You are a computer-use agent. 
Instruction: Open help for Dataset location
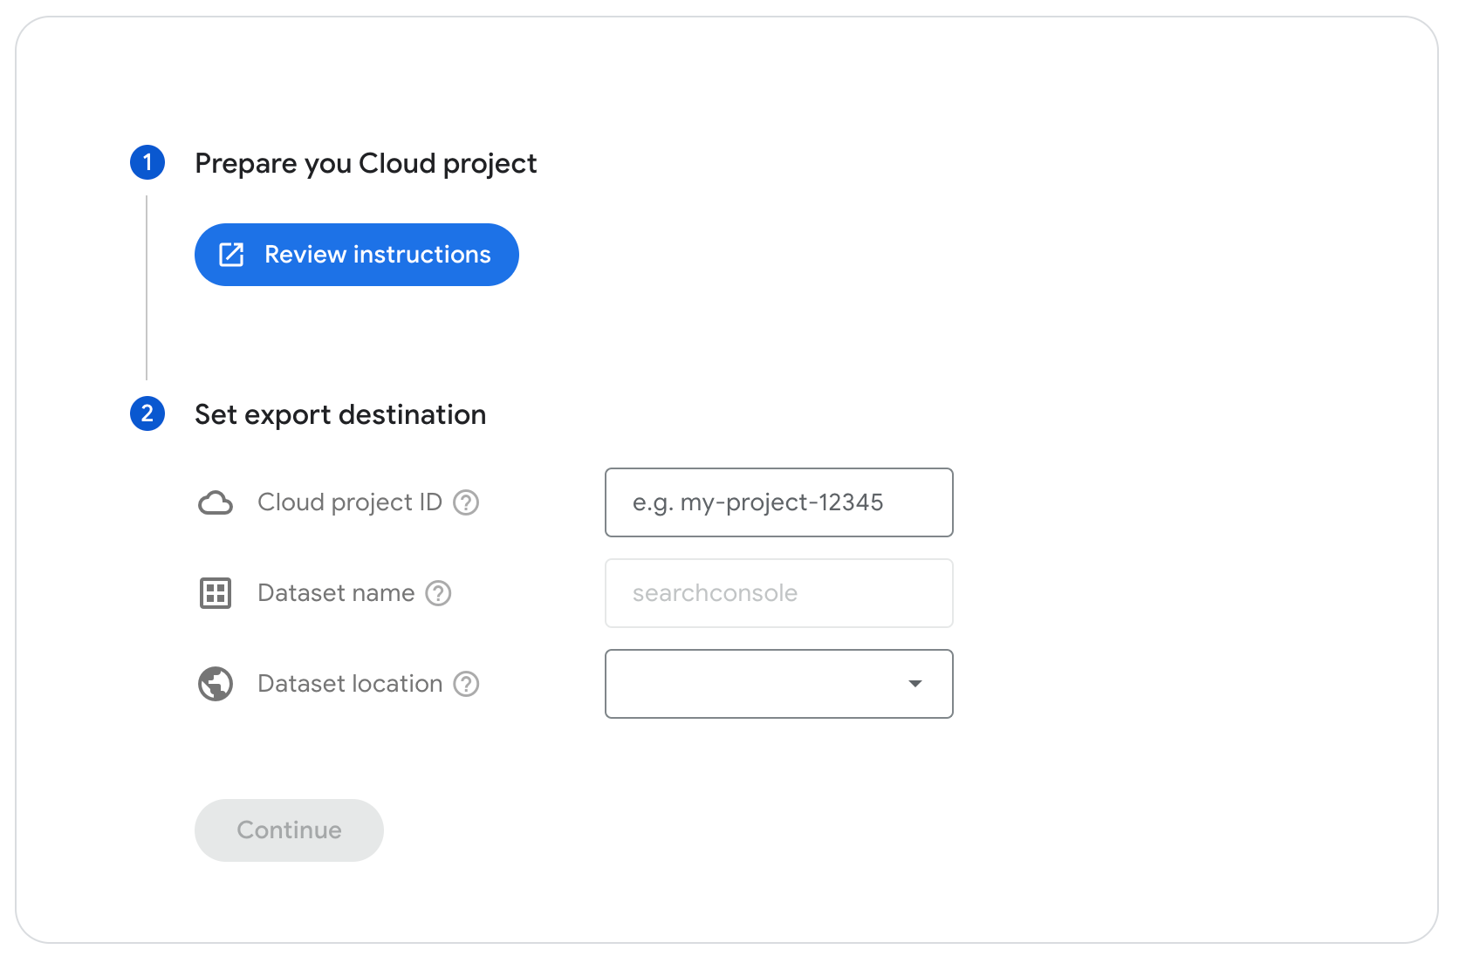(x=467, y=685)
